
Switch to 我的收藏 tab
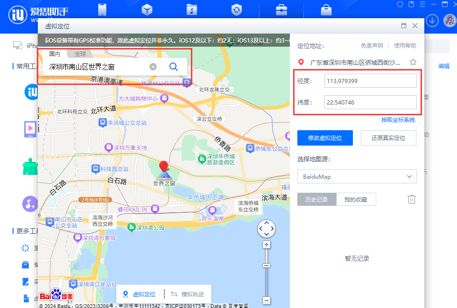[x=356, y=200]
